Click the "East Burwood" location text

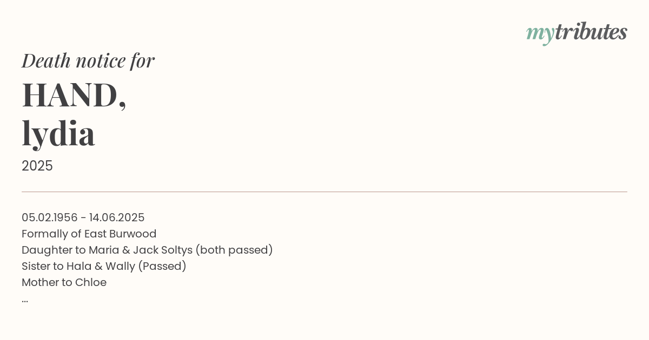[x=120, y=234]
